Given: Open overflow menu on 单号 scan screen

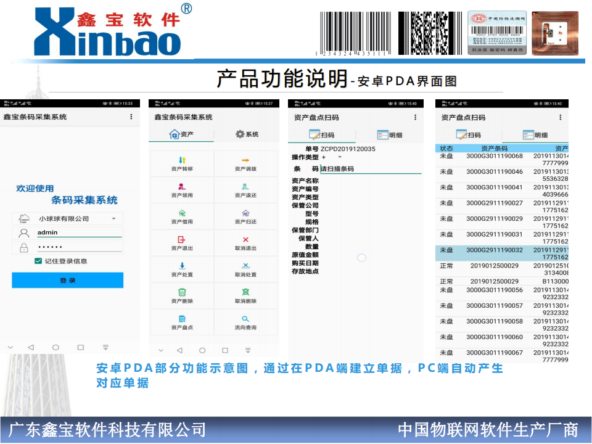Looking at the screenshot, I should (x=415, y=117).
